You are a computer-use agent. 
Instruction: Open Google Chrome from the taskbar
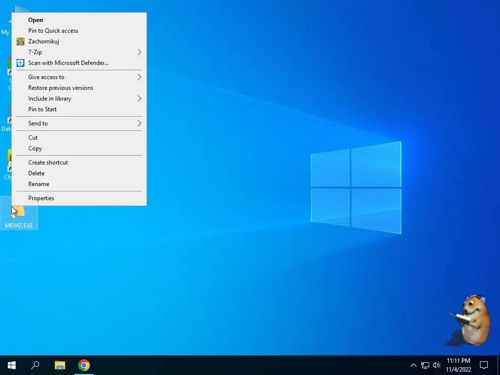[84, 365]
